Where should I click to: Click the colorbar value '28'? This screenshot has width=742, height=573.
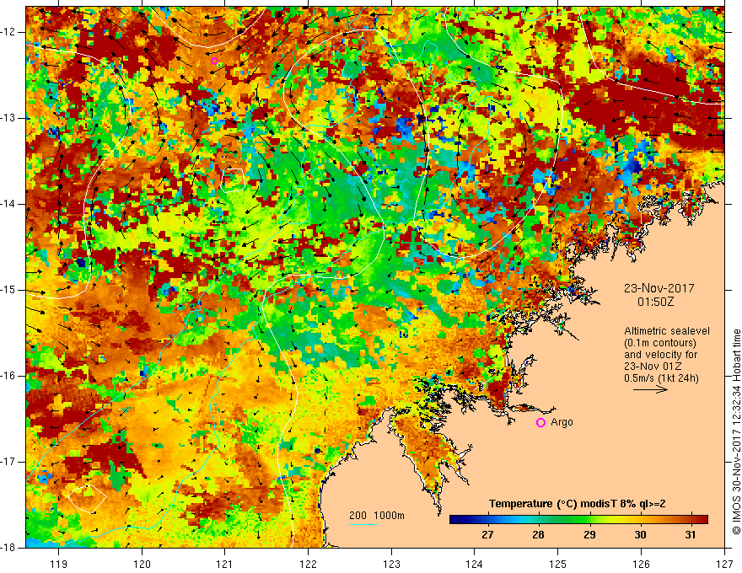pos(538,535)
